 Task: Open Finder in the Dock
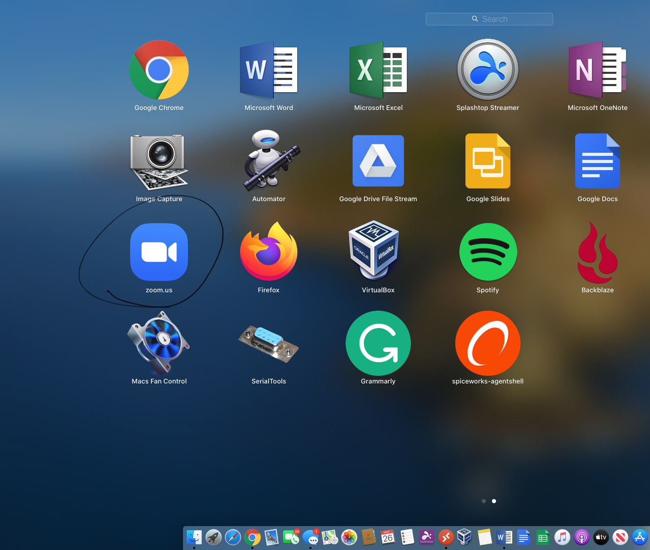click(x=194, y=537)
